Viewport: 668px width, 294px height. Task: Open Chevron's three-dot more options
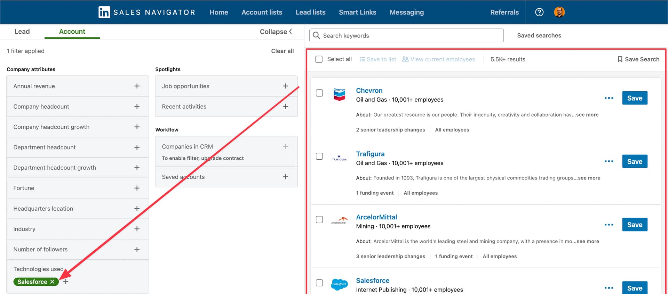point(609,98)
